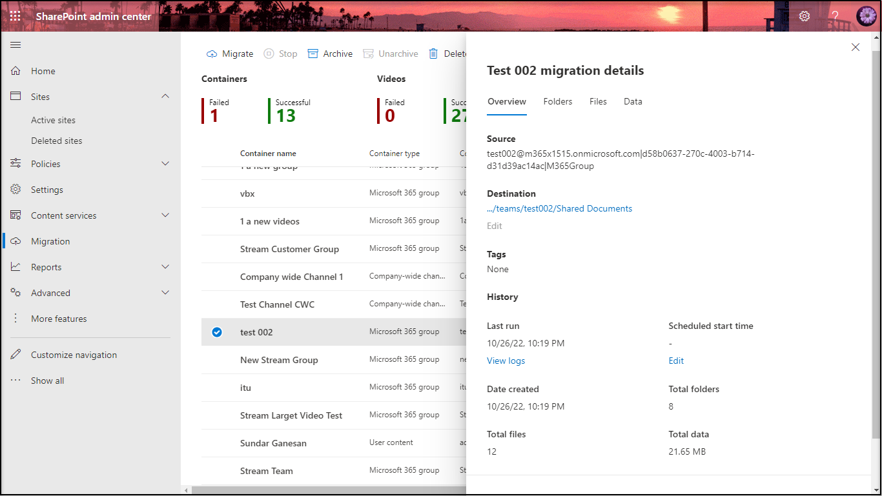Viewport: 882px width, 496px height.
Task: Expand the Reports navigation section
Action: tap(165, 267)
